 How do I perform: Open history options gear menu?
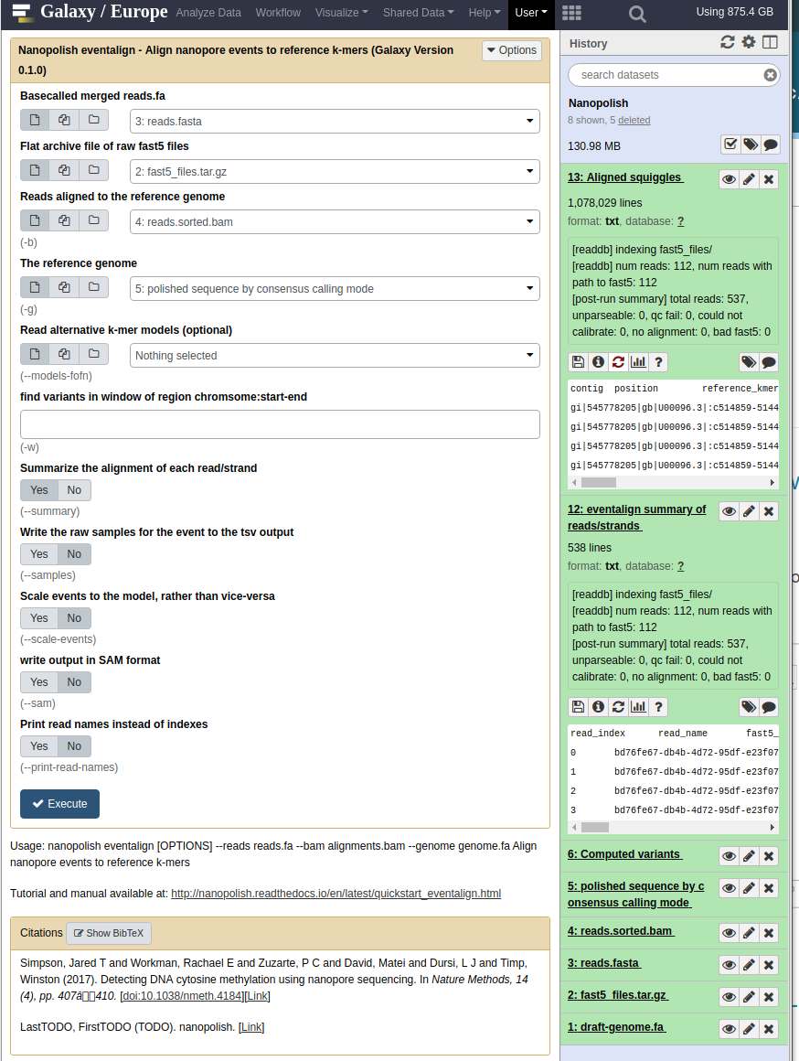[x=748, y=43]
